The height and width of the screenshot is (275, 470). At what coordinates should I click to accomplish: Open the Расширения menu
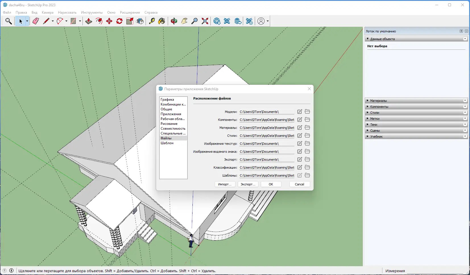coord(130,13)
